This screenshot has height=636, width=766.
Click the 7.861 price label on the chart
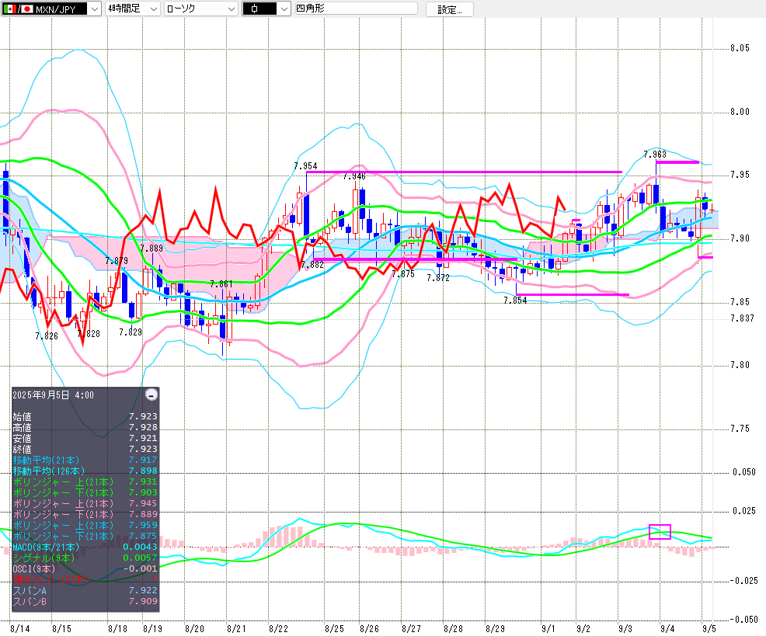click(x=221, y=283)
